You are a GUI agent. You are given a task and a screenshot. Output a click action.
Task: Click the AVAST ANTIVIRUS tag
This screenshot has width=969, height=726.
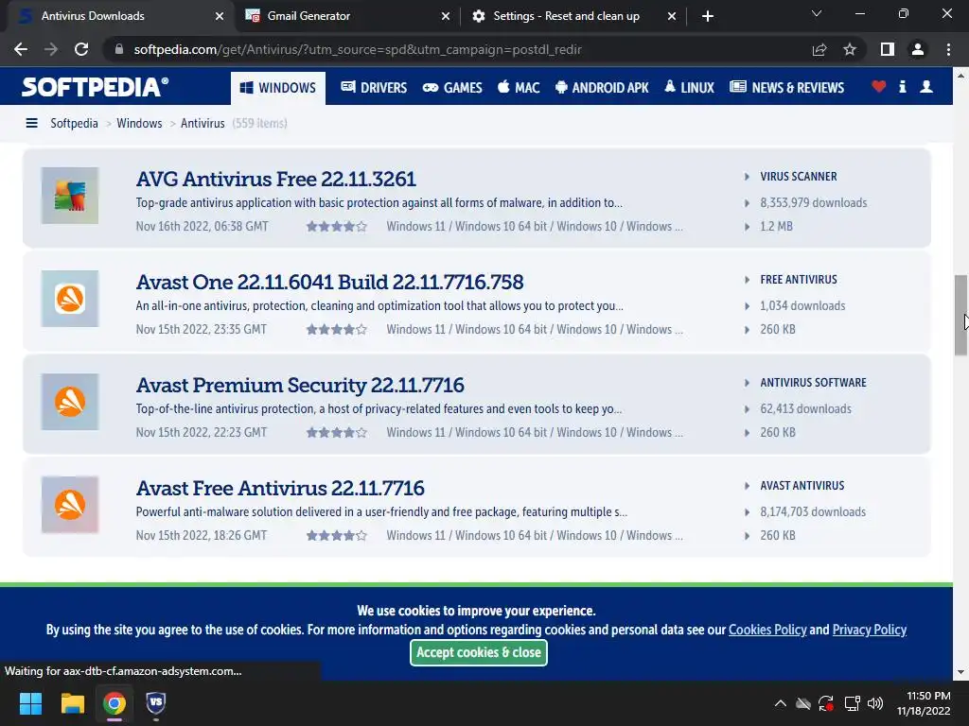click(x=802, y=486)
